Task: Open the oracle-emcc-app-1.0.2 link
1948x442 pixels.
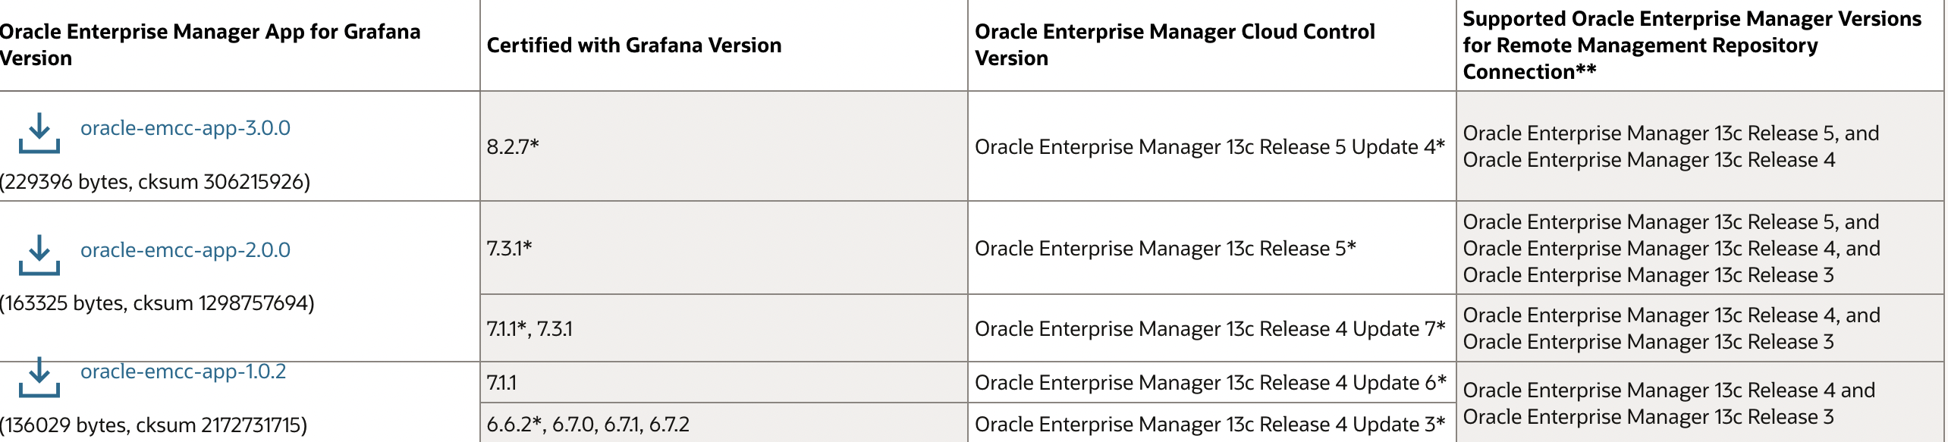Action: 183,371
